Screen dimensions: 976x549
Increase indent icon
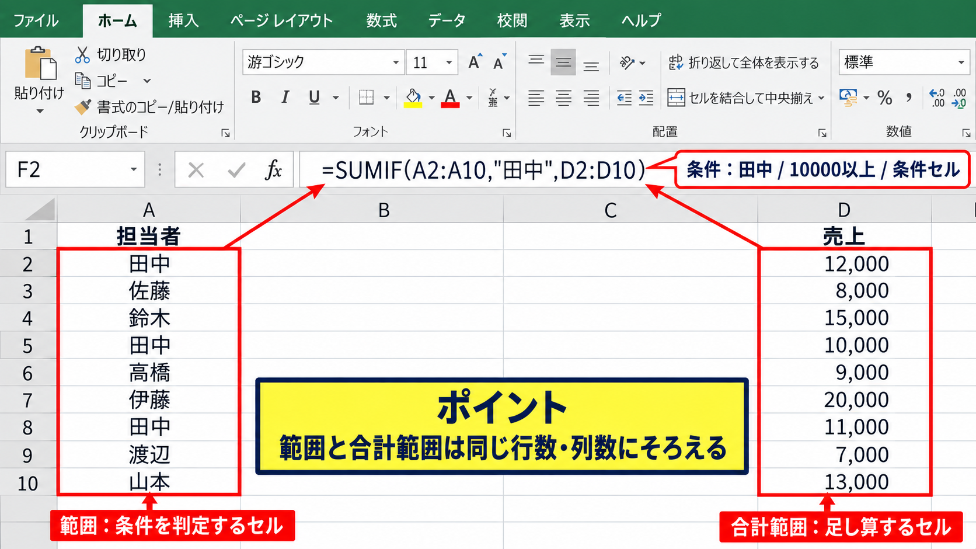tap(646, 98)
